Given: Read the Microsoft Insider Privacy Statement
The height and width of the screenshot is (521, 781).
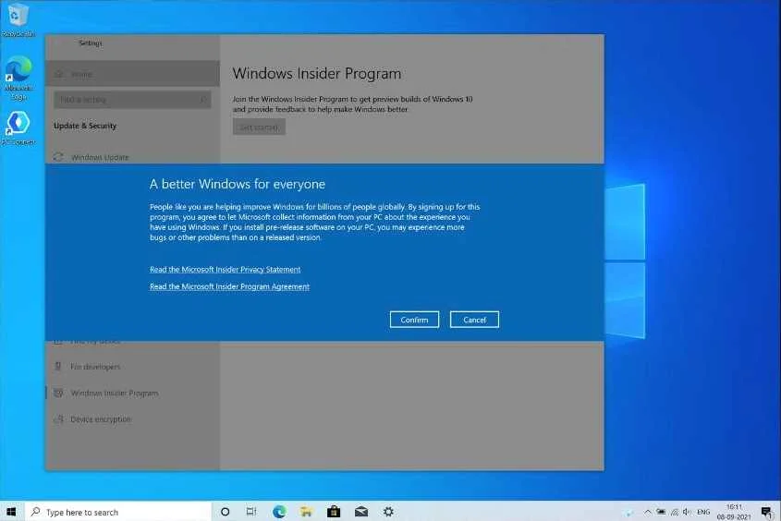Looking at the screenshot, I should (x=226, y=269).
